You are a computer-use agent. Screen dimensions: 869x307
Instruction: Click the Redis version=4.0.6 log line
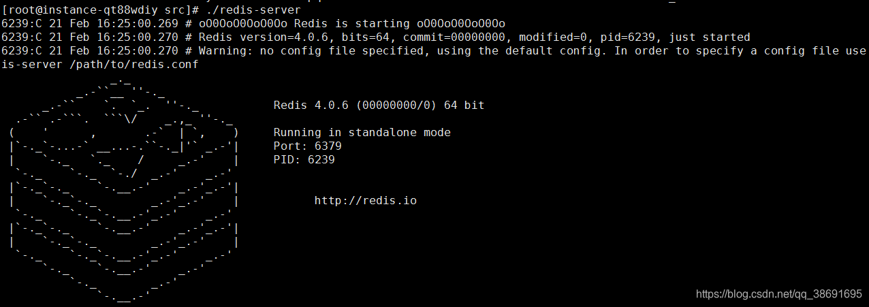click(376, 37)
